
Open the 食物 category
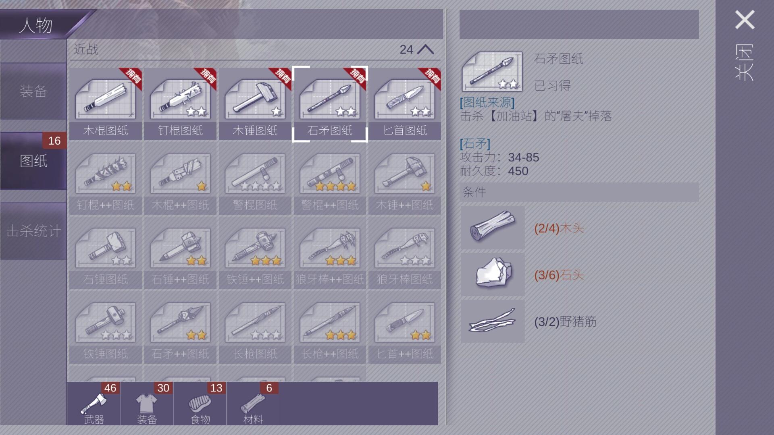[x=200, y=404]
